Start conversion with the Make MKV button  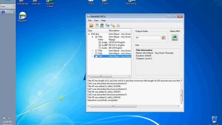175,38
